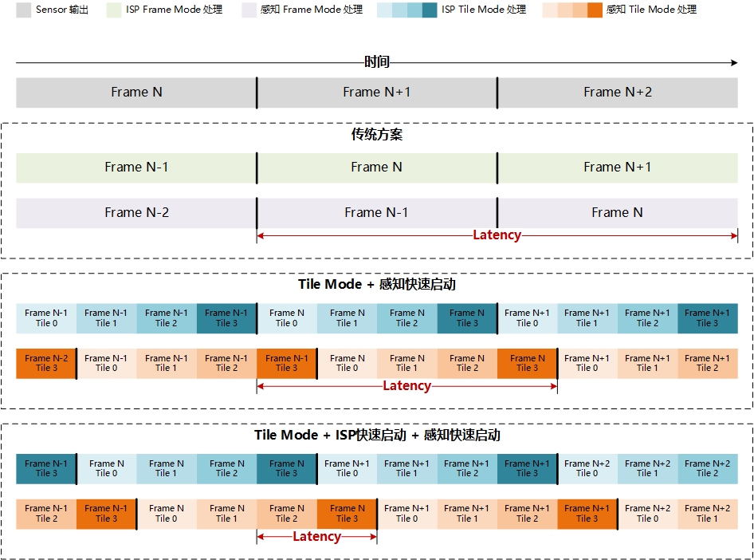Click the gray Sensor 输出 legend swatch
Screen dimensions: 754x560
[23, 10]
